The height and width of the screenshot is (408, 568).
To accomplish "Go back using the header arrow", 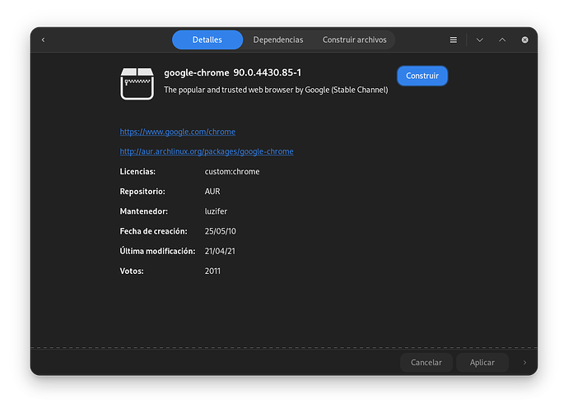I will (x=43, y=39).
